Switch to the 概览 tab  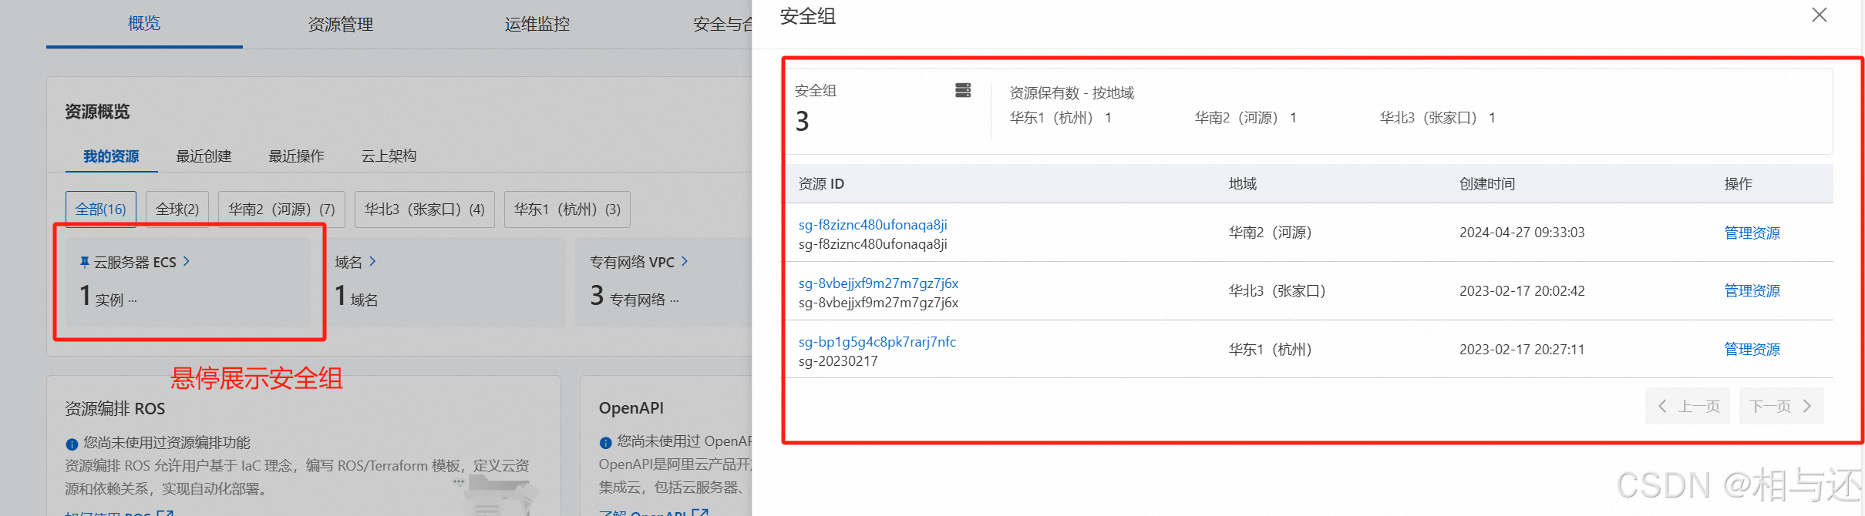144,24
